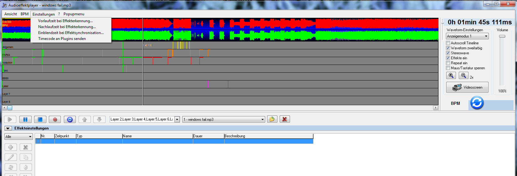Open the ? help menu
Viewport: 517px width, 176px height.
tap(59, 14)
